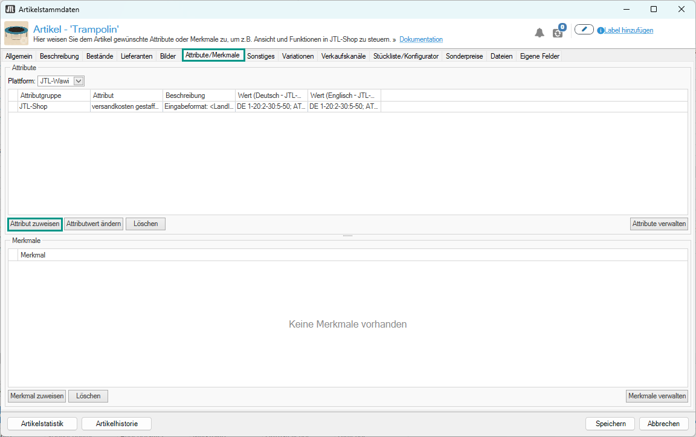Open the sync queue icon with badge

558,32
